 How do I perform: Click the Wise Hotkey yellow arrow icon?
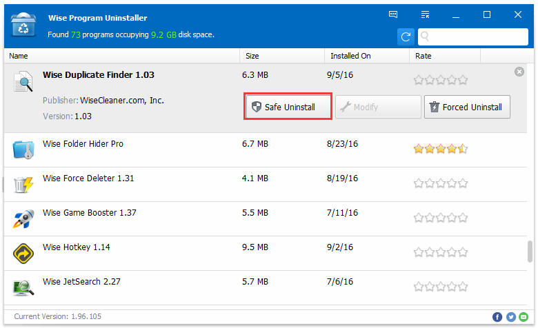click(x=23, y=254)
